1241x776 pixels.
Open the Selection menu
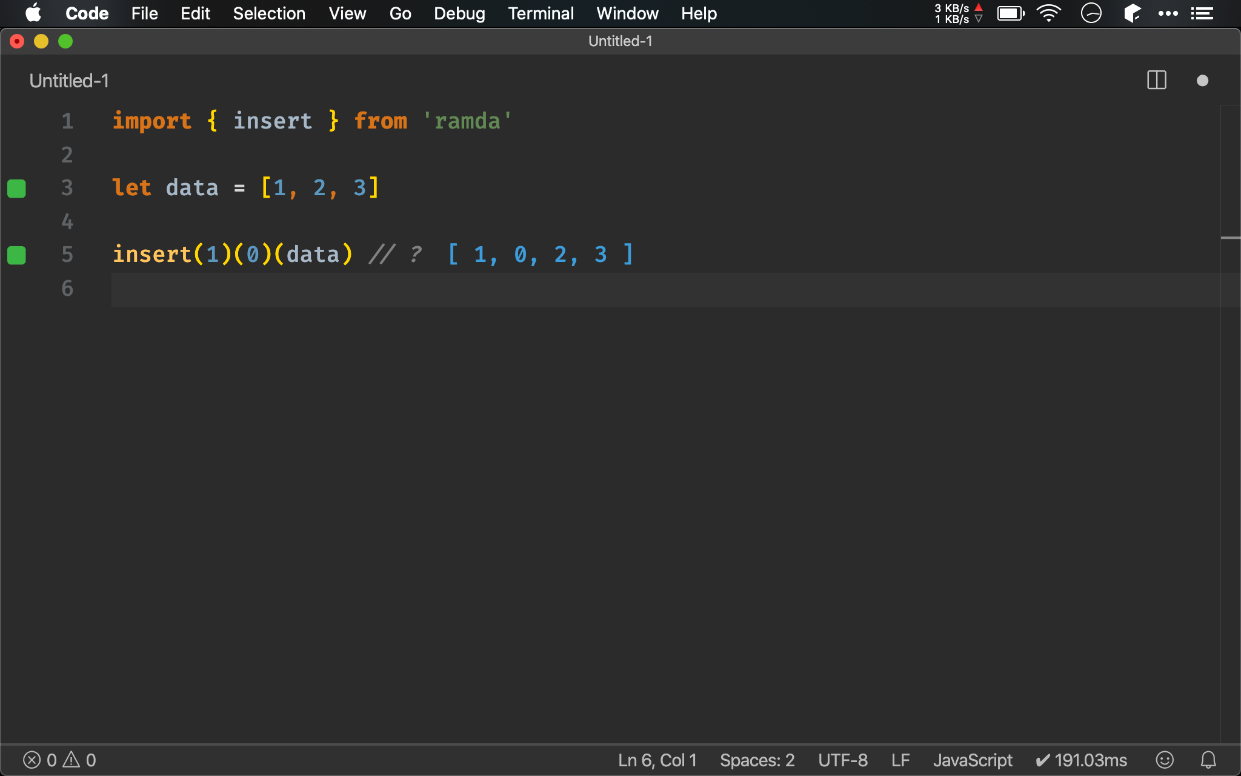click(269, 13)
